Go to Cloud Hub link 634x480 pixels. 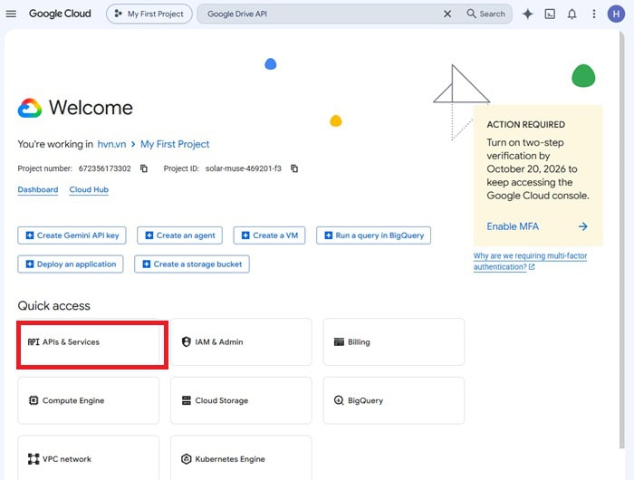[89, 189]
